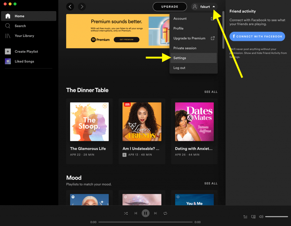Navigate forward with the right arrow
Image resolution: width=291 pixels, height=226 pixels.
pos(82,7)
